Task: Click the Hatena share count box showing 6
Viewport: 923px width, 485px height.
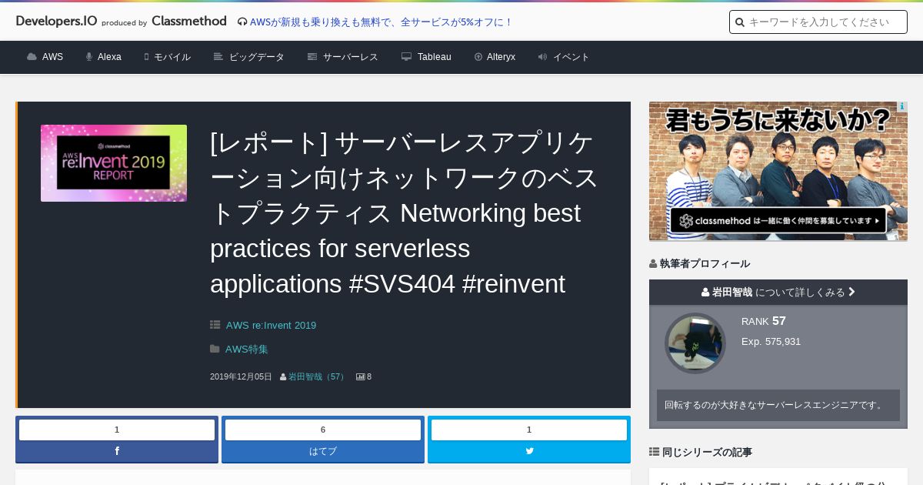Action: (323, 430)
